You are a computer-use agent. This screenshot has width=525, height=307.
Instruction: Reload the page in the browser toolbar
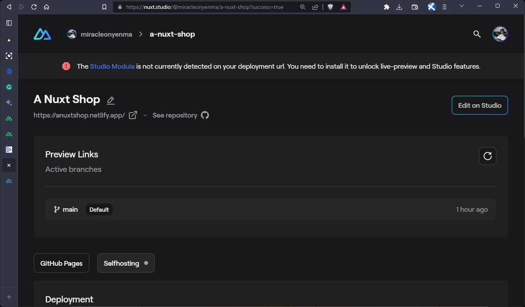(x=34, y=7)
